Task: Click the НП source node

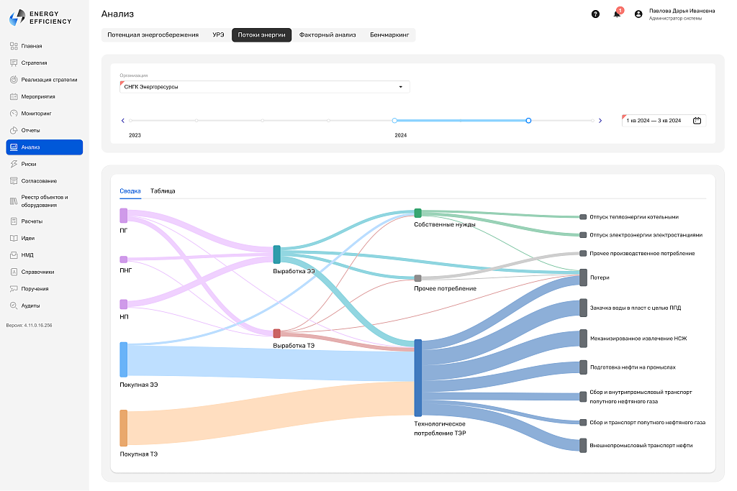Action: click(124, 304)
